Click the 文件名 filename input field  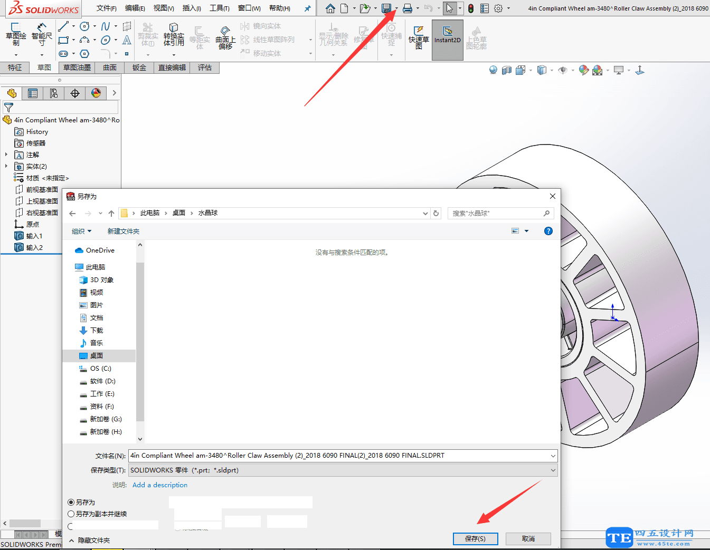point(338,456)
